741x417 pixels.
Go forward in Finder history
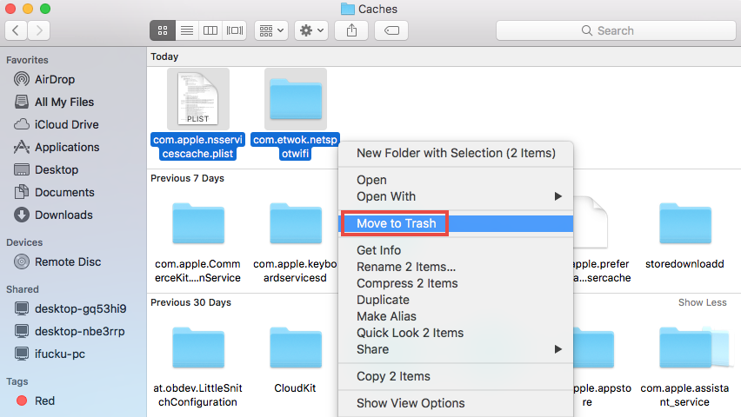pos(39,30)
